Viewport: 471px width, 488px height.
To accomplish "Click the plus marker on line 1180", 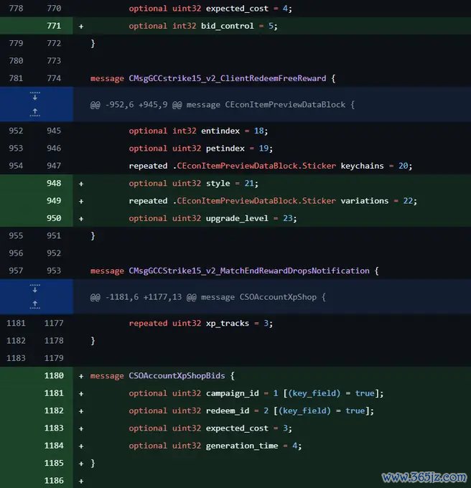I will click(81, 376).
